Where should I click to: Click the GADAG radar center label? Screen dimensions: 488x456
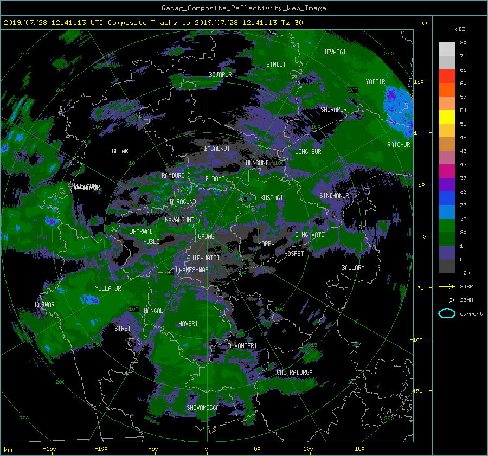tap(207, 236)
